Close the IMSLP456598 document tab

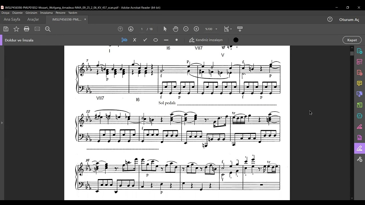(85, 19)
